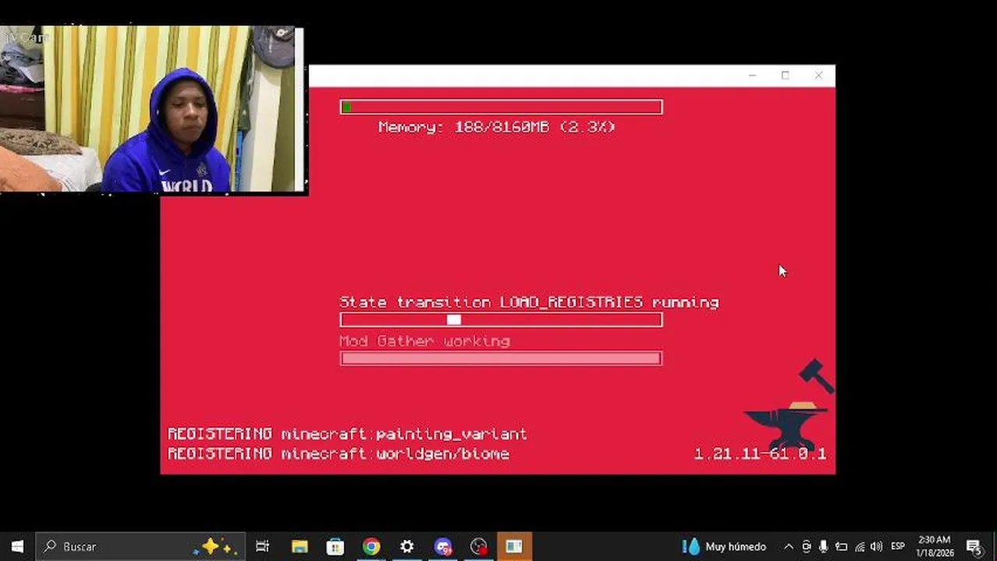Click the Mod Gather working label

coord(424,341)
